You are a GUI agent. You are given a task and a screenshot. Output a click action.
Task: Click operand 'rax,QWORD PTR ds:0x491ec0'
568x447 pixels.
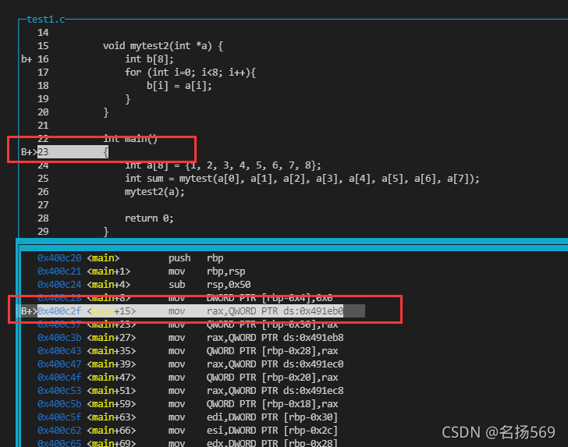click(275, 364)
